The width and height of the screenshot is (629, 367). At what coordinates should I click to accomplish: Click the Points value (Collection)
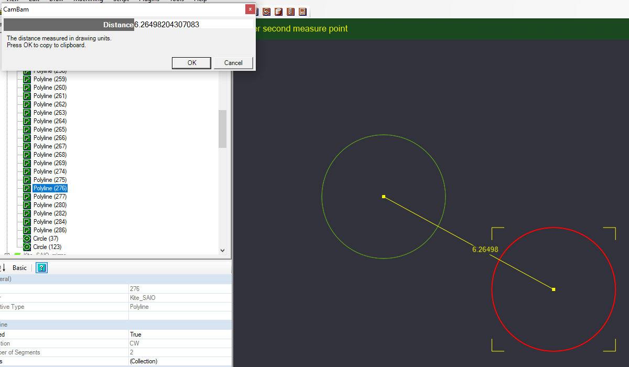(180, 361)
